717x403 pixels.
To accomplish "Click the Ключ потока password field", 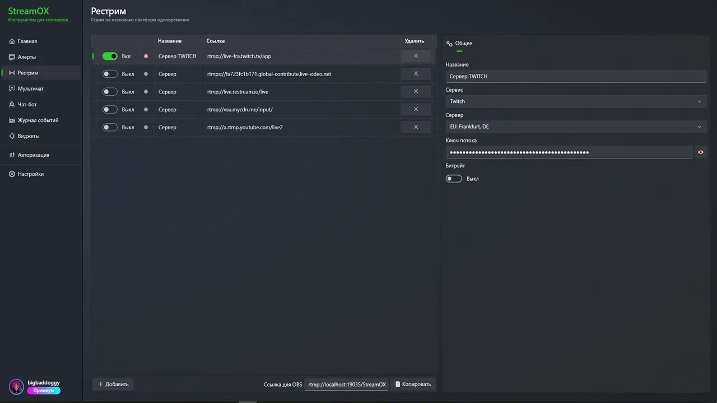I will click(569, 152).
